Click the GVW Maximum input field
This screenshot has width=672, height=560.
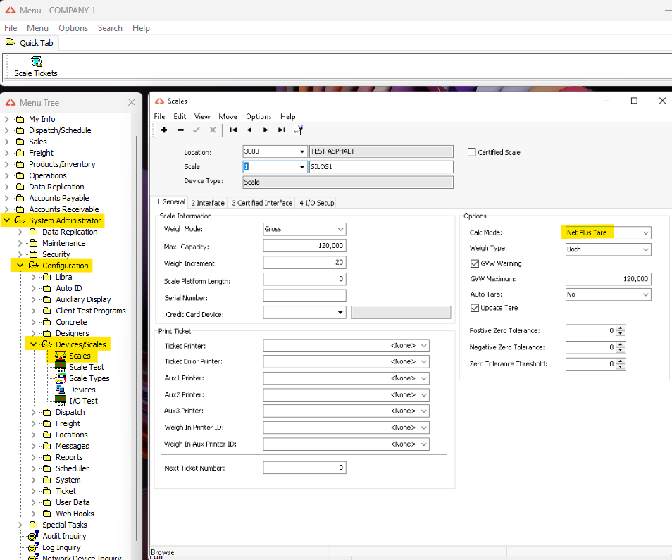coord(608,279)
